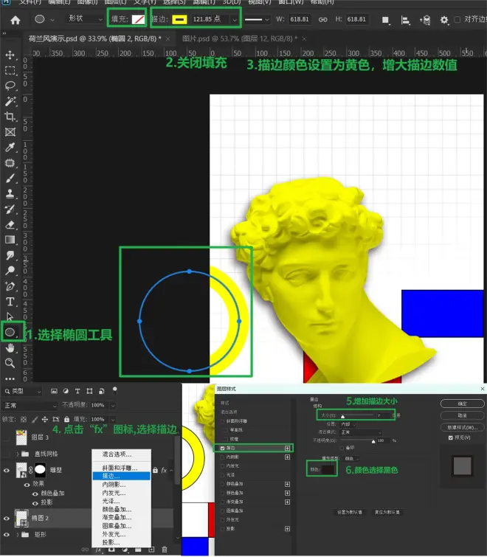This screenshot has width=487, height=557.
Task: Choose 混合选项... from the fx menu
Action: point(122,454)
